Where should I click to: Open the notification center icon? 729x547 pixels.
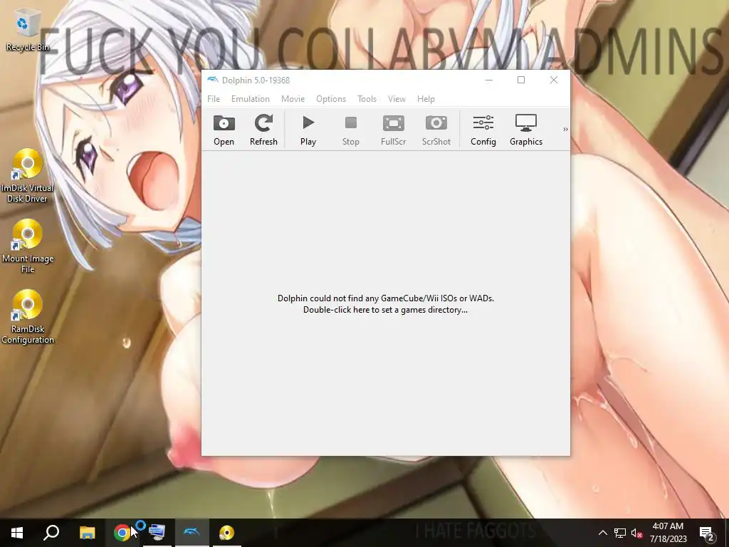coord(707,533)
